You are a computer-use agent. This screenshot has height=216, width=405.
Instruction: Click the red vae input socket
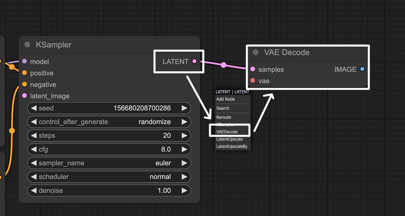pyautogui.click(x=253, y=81)
